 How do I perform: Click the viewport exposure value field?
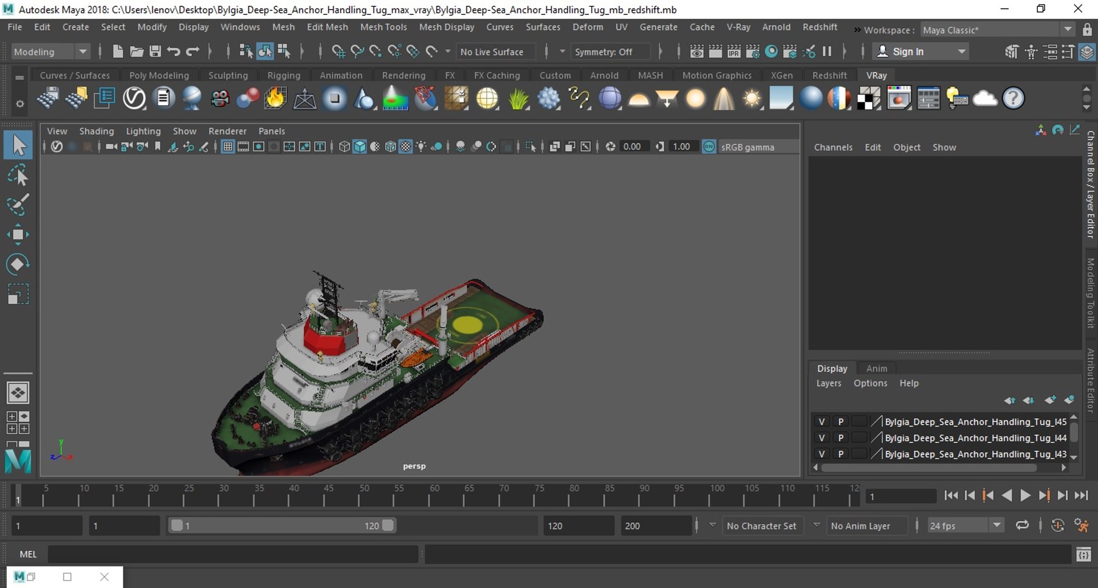click(x=634, y=146)
